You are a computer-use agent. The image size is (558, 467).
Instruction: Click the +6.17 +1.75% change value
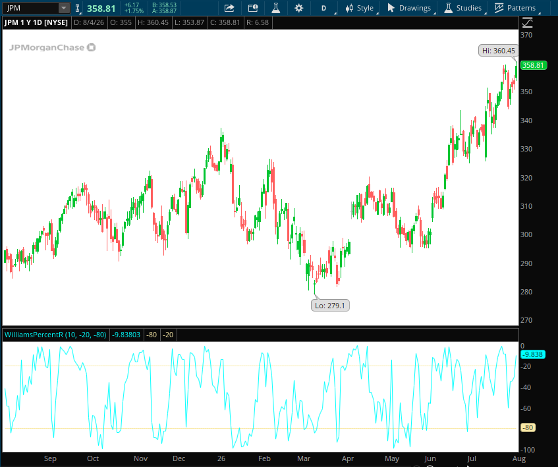pyautogui.click(x=134, y=8)
